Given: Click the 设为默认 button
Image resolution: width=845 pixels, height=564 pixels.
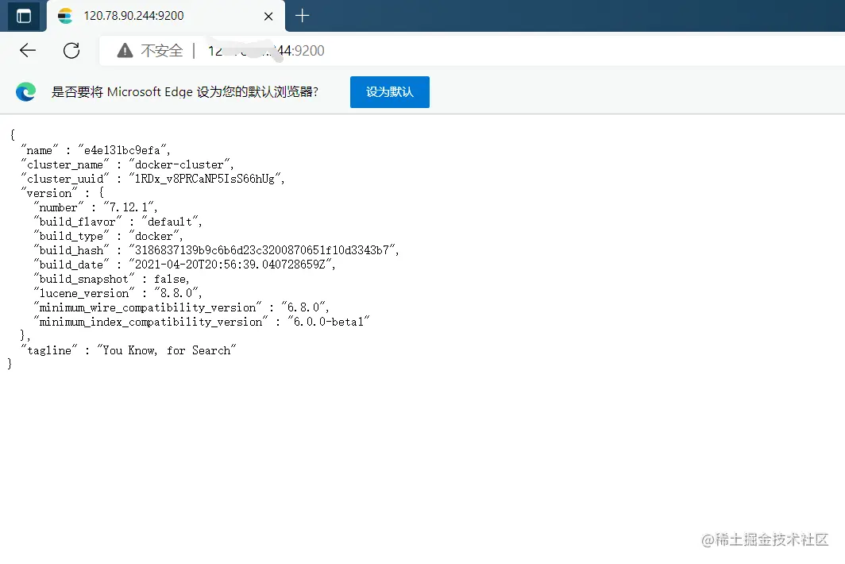Looking at the screenshot, I should coord(390,92).
